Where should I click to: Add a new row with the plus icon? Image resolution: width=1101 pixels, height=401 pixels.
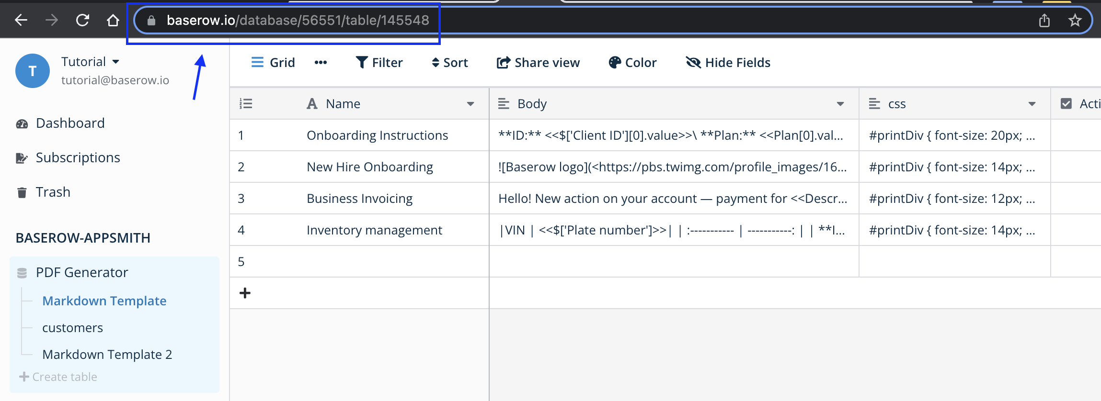[x=245, y=293]
